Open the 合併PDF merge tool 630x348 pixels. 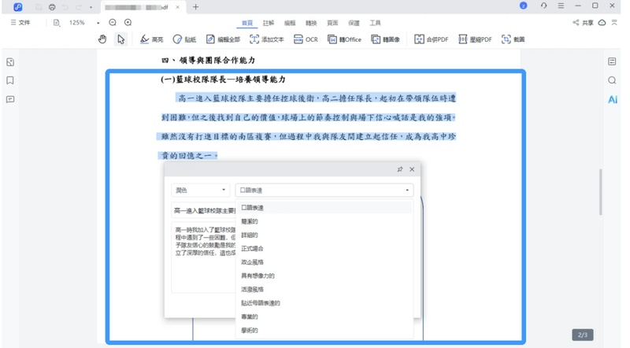(431, 39)
